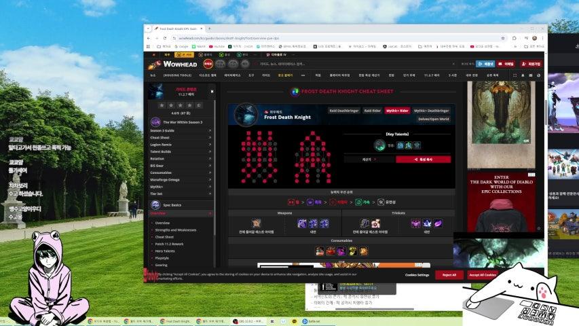
Task: Click the first alternative weapon icon
Action: pyautogui.click(x=301, y=223)
